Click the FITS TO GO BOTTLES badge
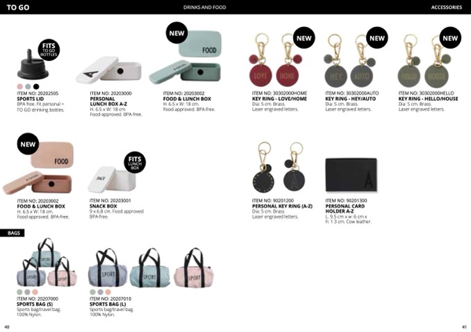The image size is (471, 332). point(49,50)
